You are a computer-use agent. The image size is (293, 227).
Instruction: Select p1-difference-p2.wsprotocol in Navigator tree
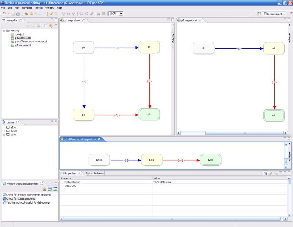[31, 42]
